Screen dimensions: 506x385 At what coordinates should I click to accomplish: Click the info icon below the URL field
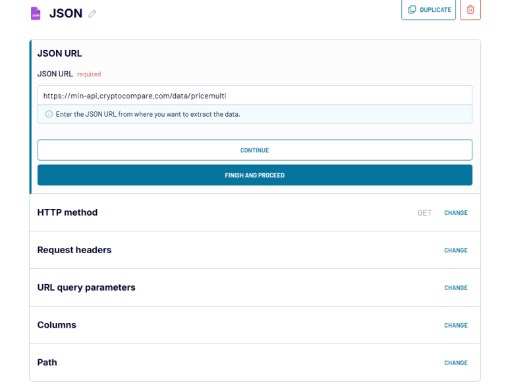click(49, 114)
